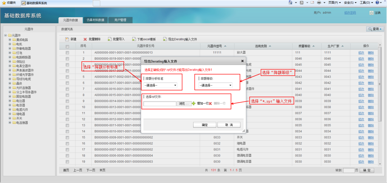Screen dimensions: 387x183
Task: Click the 晶体 folder icon
Action: pos(14,83)
